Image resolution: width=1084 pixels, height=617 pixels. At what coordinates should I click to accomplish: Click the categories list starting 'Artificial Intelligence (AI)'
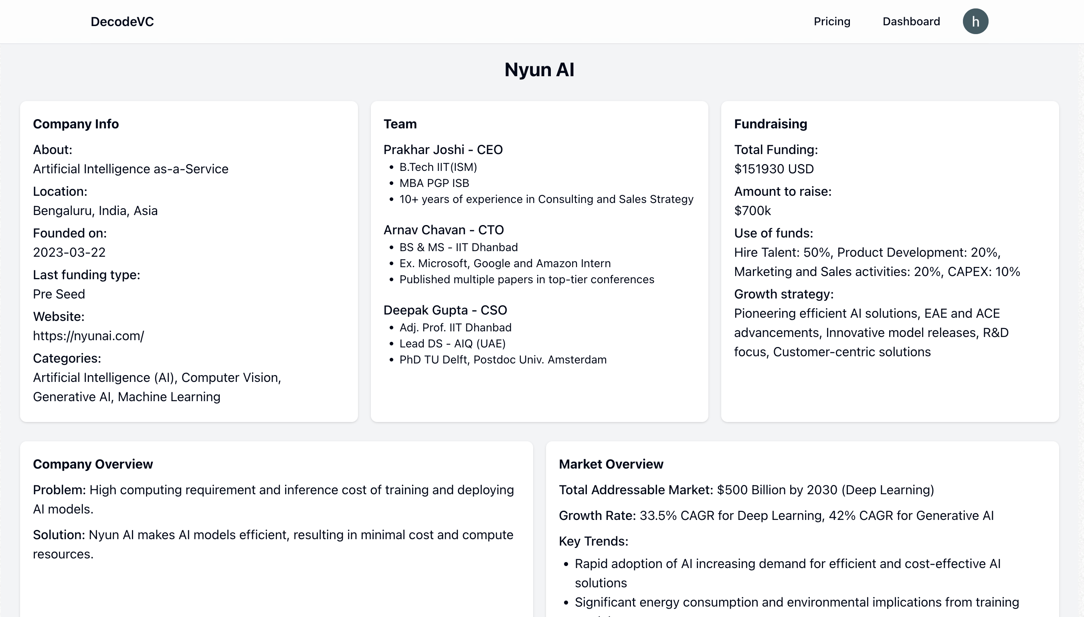157,387
